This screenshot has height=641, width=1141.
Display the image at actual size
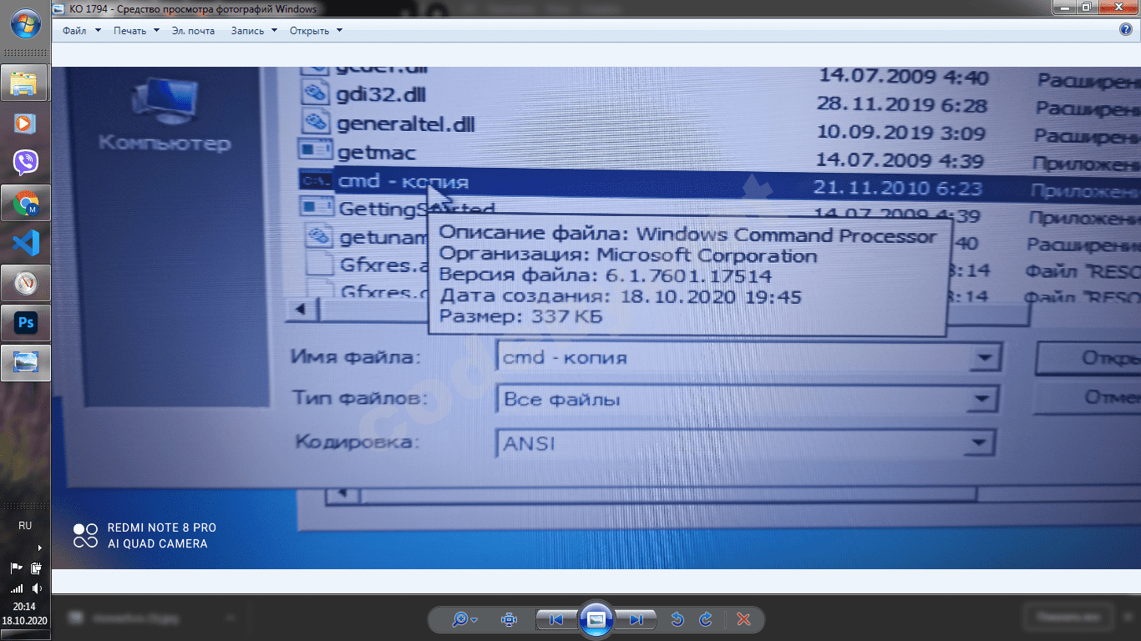(x=508, y=619)
